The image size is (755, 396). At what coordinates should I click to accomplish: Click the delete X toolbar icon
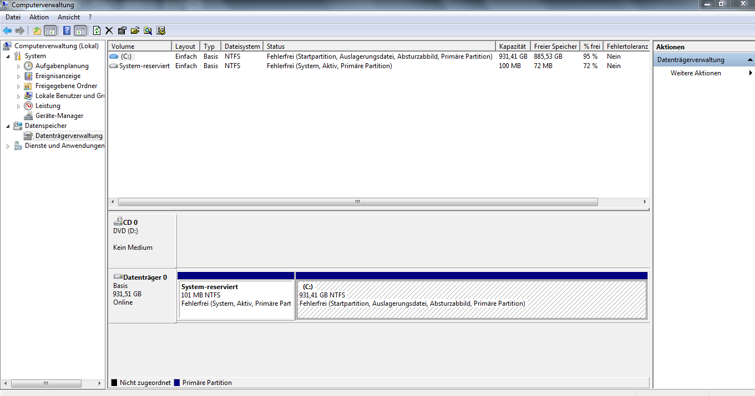point(109,31)
